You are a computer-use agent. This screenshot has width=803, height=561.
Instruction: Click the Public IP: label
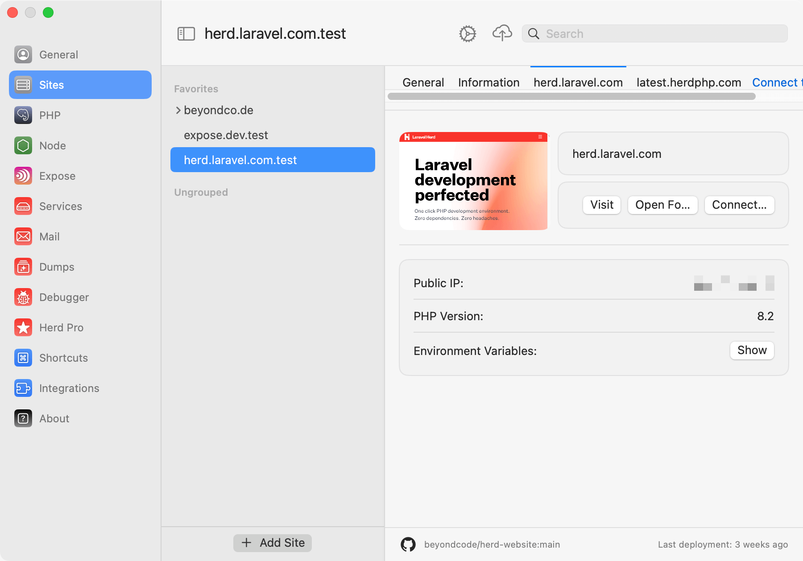coord(439,283)
